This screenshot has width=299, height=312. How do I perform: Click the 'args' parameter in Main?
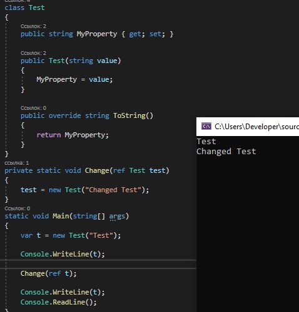pos(117,217)
